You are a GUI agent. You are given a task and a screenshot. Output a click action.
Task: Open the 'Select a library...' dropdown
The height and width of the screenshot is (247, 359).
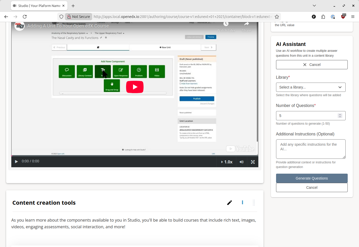pos(311,87)
